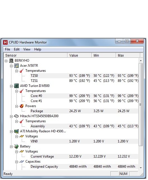Collapse the BERKYHO root node
148x180 pixels.
point(6,61)
